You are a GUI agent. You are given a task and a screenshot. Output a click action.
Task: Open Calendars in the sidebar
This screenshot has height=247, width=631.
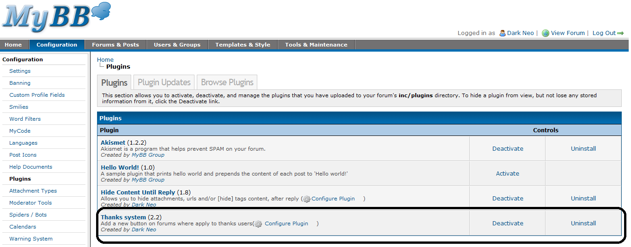click(23, 227)
